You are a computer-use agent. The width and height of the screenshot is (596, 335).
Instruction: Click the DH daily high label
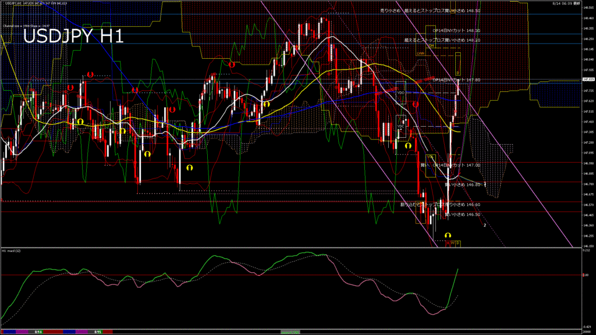click(x=431, y=45)
